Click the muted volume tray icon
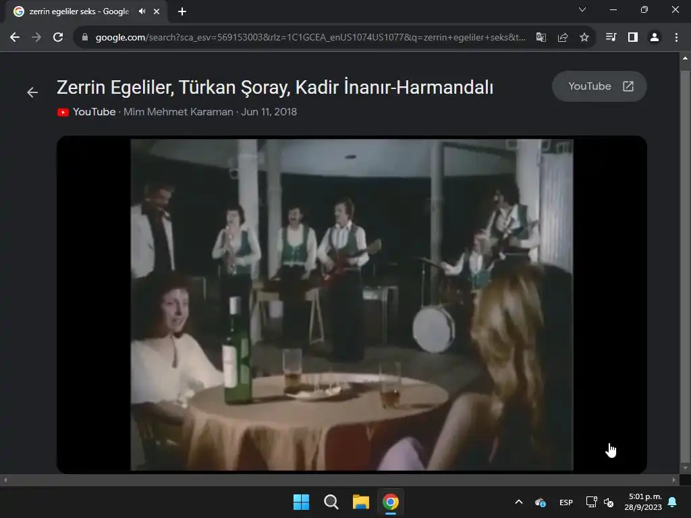The width and height of the screenshot is (691, 518). click(609, 502)
